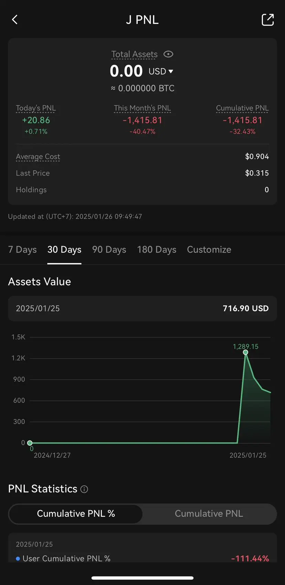This screenshot has height=585, width=285.
Task: Select the 180 Days tab
Action: coord(157,249)
